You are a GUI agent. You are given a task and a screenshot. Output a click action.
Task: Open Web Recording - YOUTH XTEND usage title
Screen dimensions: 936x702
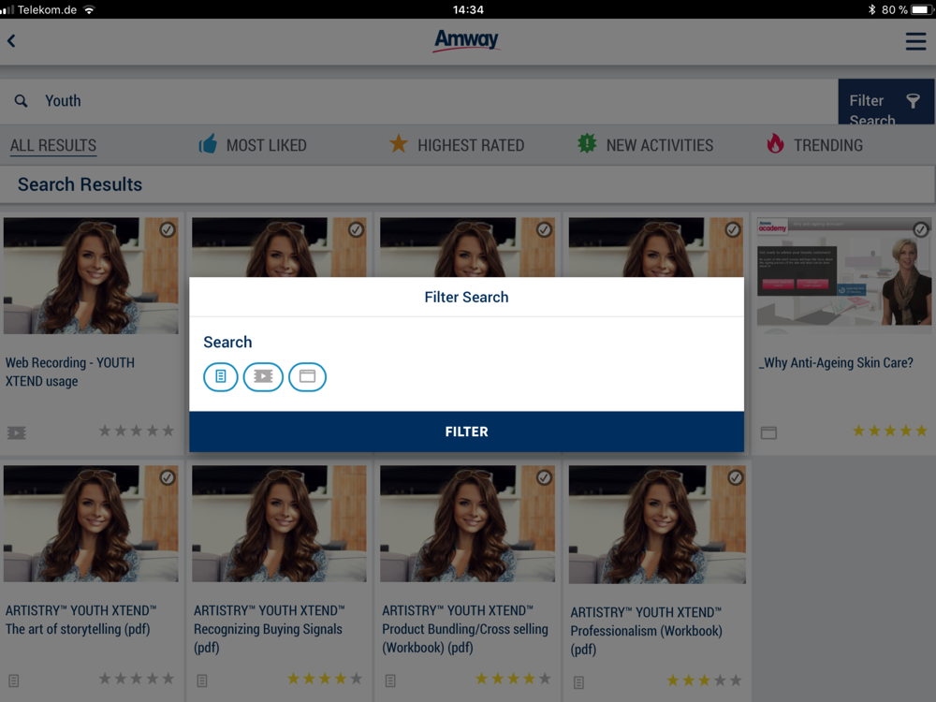pyautogui.click(x=70, y=372)
